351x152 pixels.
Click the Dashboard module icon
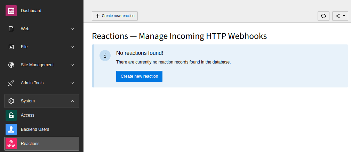11,11
